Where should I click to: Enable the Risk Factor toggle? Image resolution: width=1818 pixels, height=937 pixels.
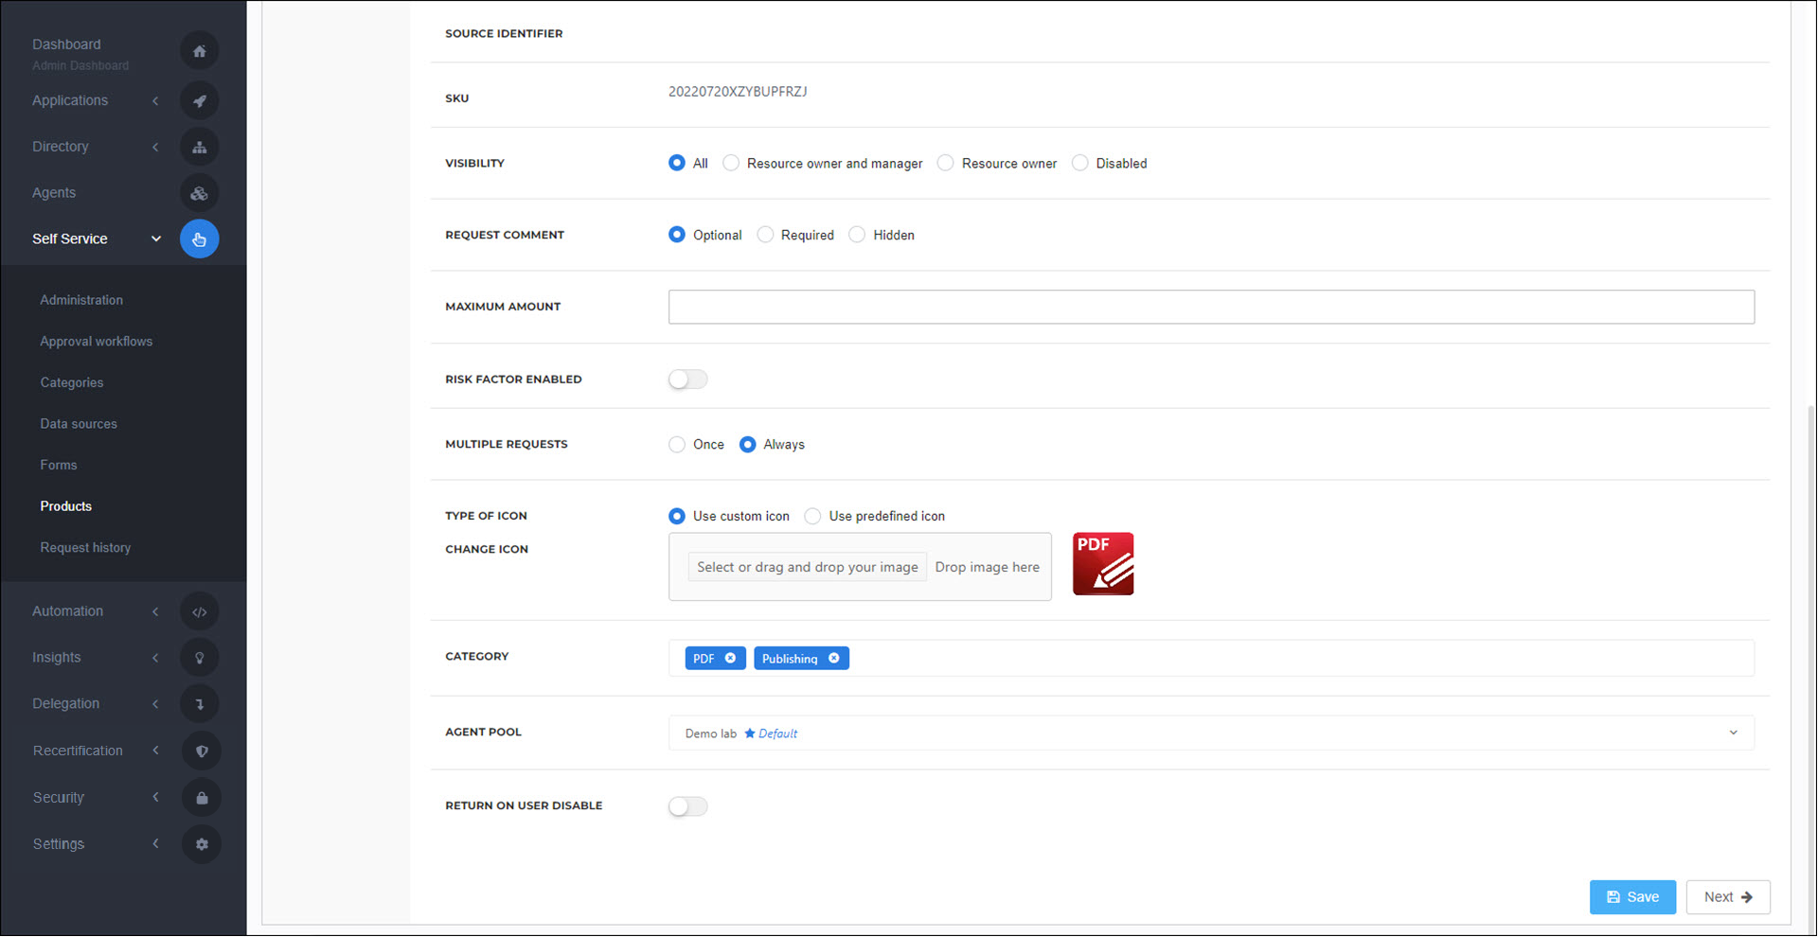click(x=687, y=380)
